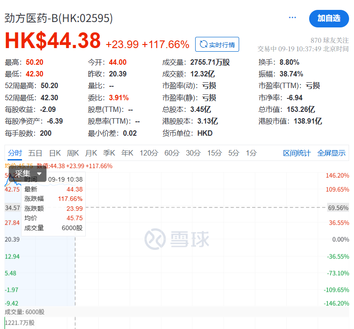Click the 每手股数 value 200

46,133
